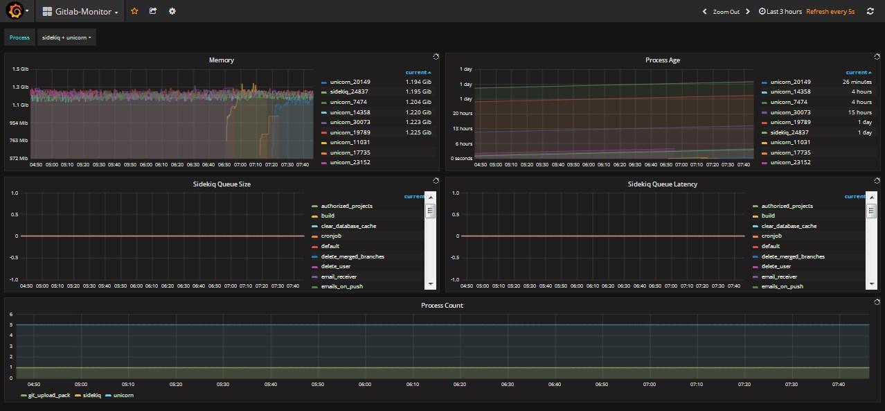885x411 pixels.
Task: Click the Memory panel loading spinner
Action: (436, 57)
